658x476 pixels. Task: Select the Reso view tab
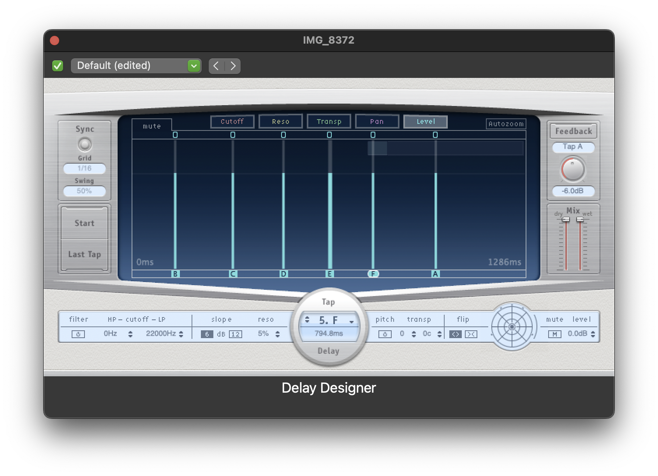281,122
